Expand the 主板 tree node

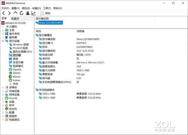(3, 30)
